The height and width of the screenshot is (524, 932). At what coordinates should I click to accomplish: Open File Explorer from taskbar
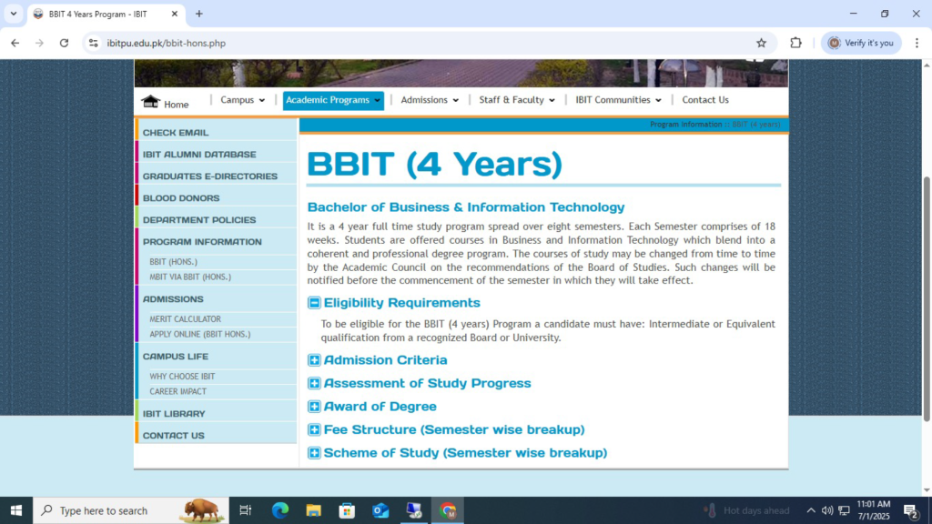(313, 510)
